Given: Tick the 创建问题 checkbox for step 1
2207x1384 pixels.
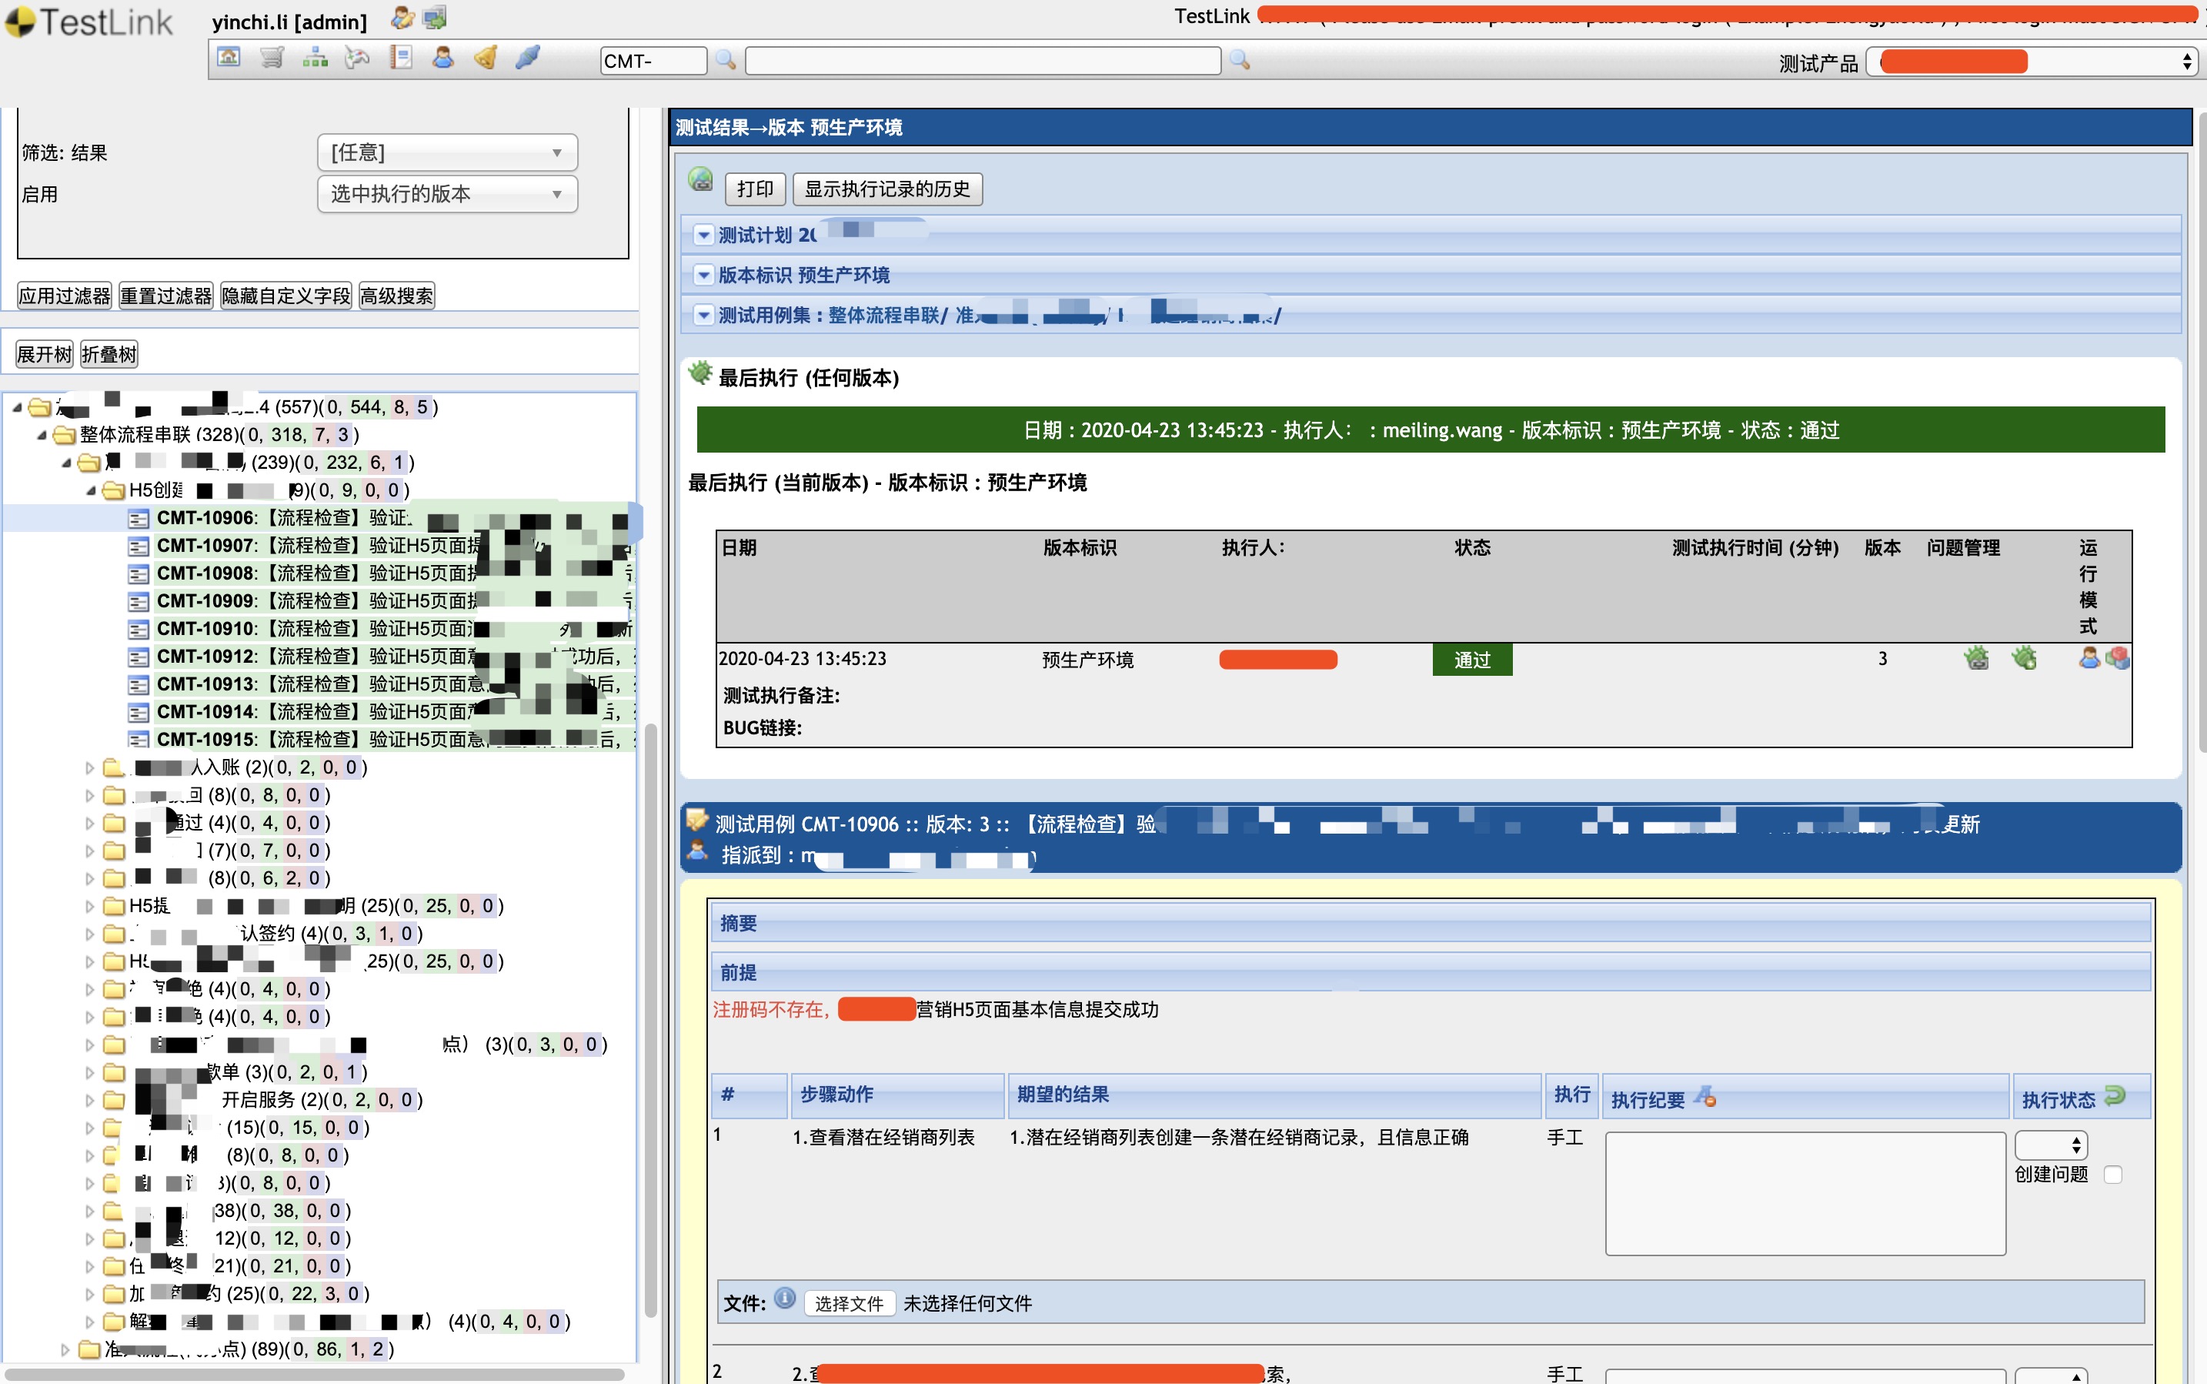Looking at the screenshot, I should [x=2114, y=1175].
